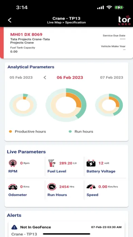
Task: Tap the 3:14 status bar clock
Action: [22, 7]
